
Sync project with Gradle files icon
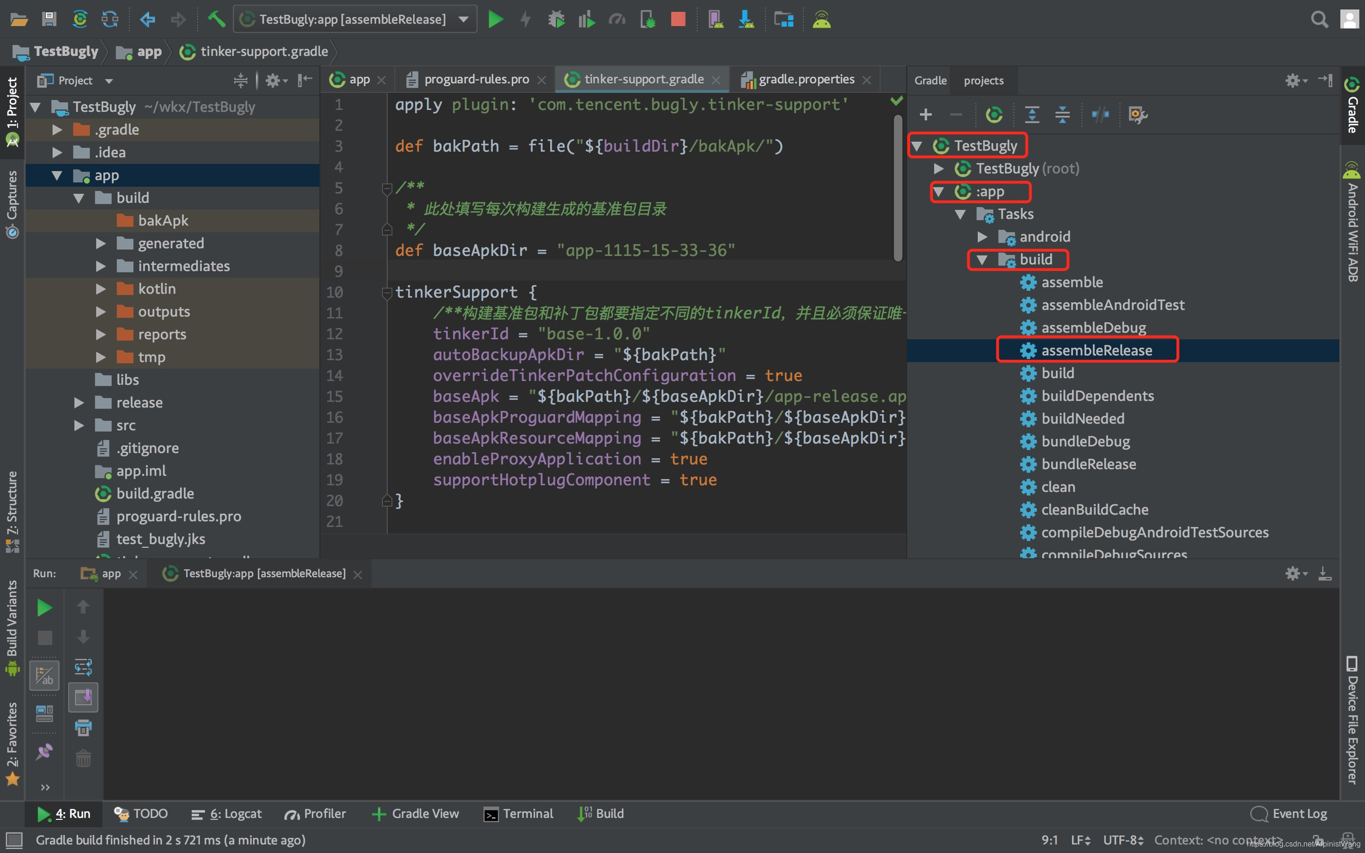[x=80, y=20]
